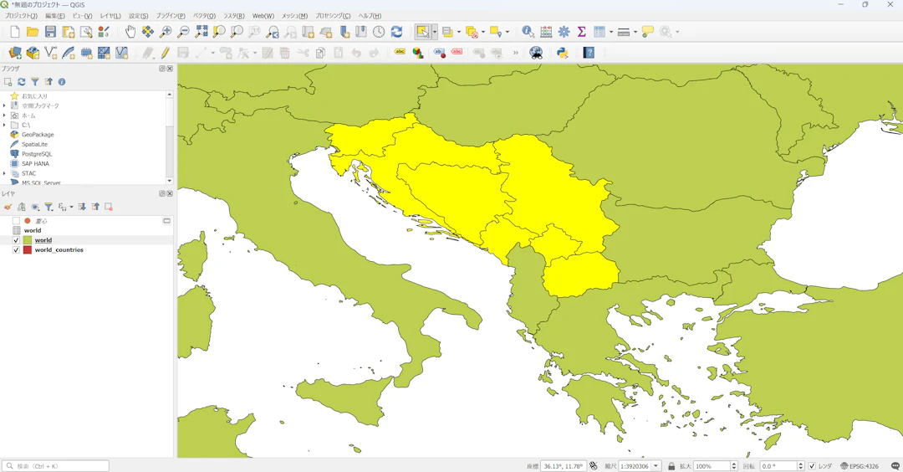Open the attribute table dropdown arrow
This screenshot has width=903, height=472.
(x=611, y=32)
